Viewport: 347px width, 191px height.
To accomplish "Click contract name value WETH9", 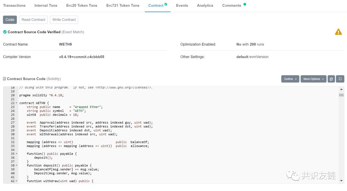I will coord(65,44).
